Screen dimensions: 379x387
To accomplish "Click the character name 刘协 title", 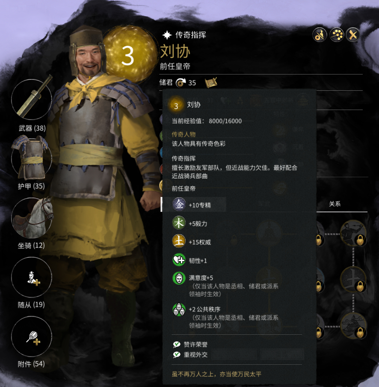I will click(175, 51).
